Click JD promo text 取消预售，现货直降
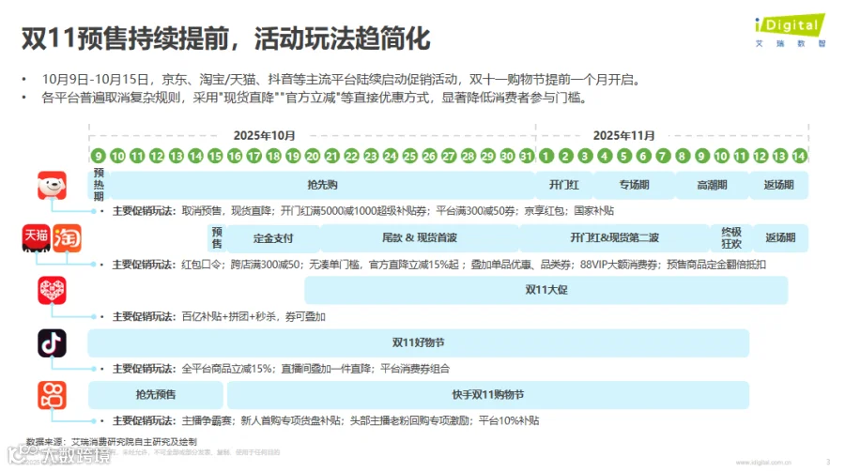The height and width of the screenshot is (471, 845). [x=227, y=211]
